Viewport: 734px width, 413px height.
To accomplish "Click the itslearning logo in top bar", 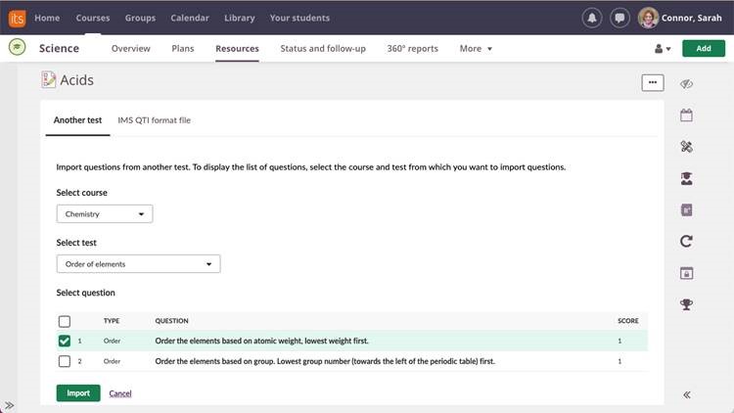I will pos(18,18).
